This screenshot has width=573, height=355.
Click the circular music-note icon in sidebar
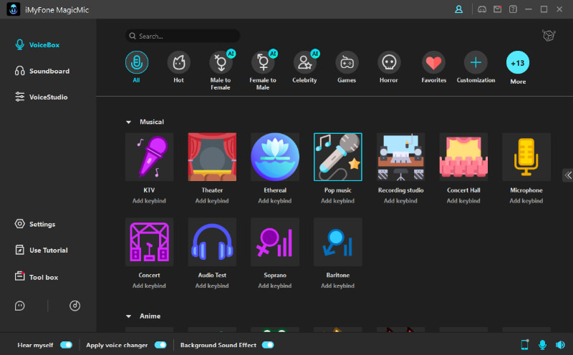(x=75, y=306)
